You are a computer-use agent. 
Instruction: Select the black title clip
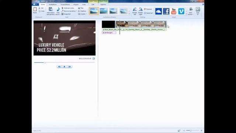108,24
